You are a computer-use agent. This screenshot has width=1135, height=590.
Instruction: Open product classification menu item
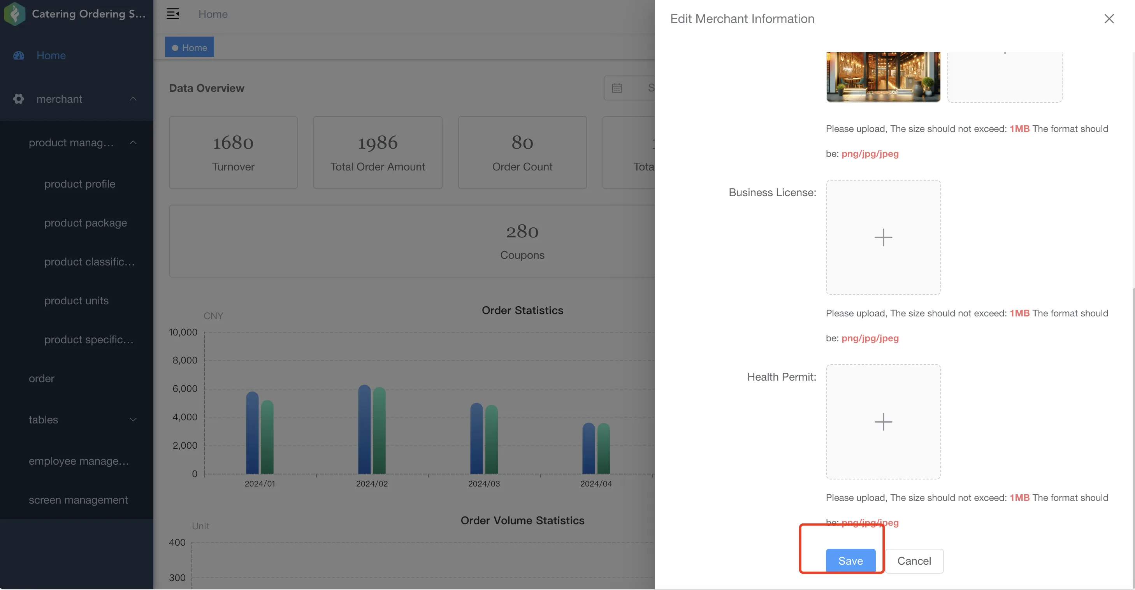77,261
